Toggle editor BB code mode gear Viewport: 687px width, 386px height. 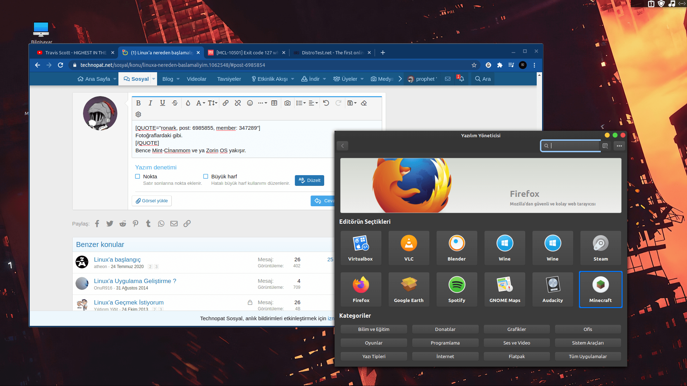138,114
